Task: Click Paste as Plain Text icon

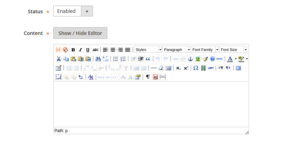Action: click(81, 59)
